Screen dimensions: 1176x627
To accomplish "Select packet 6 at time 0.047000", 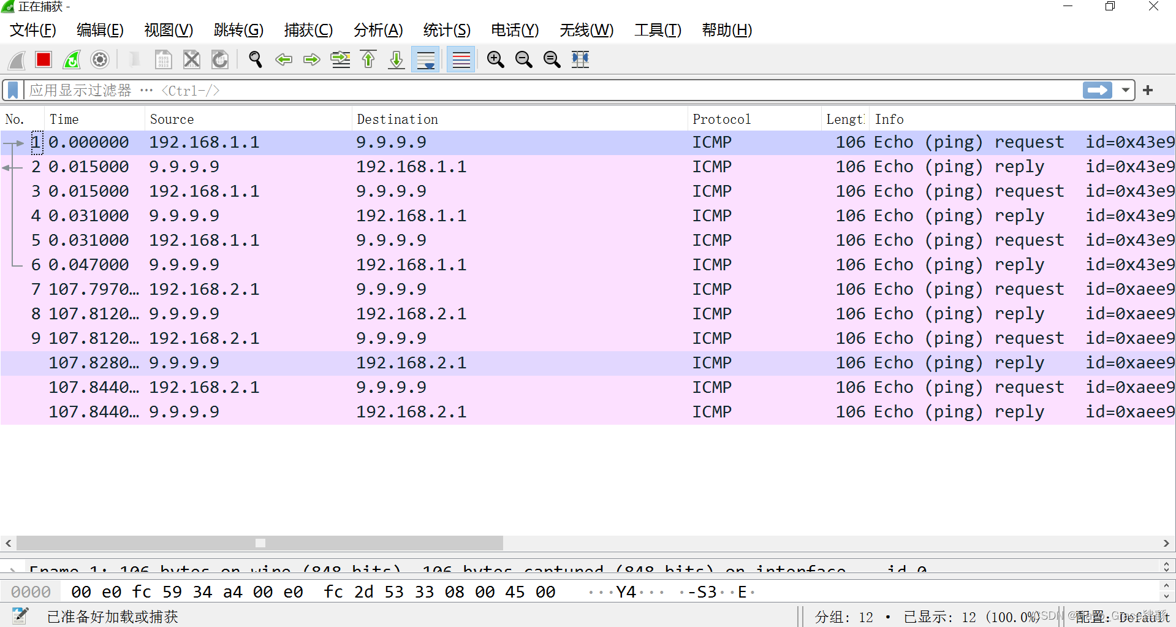I will [588, 265].
